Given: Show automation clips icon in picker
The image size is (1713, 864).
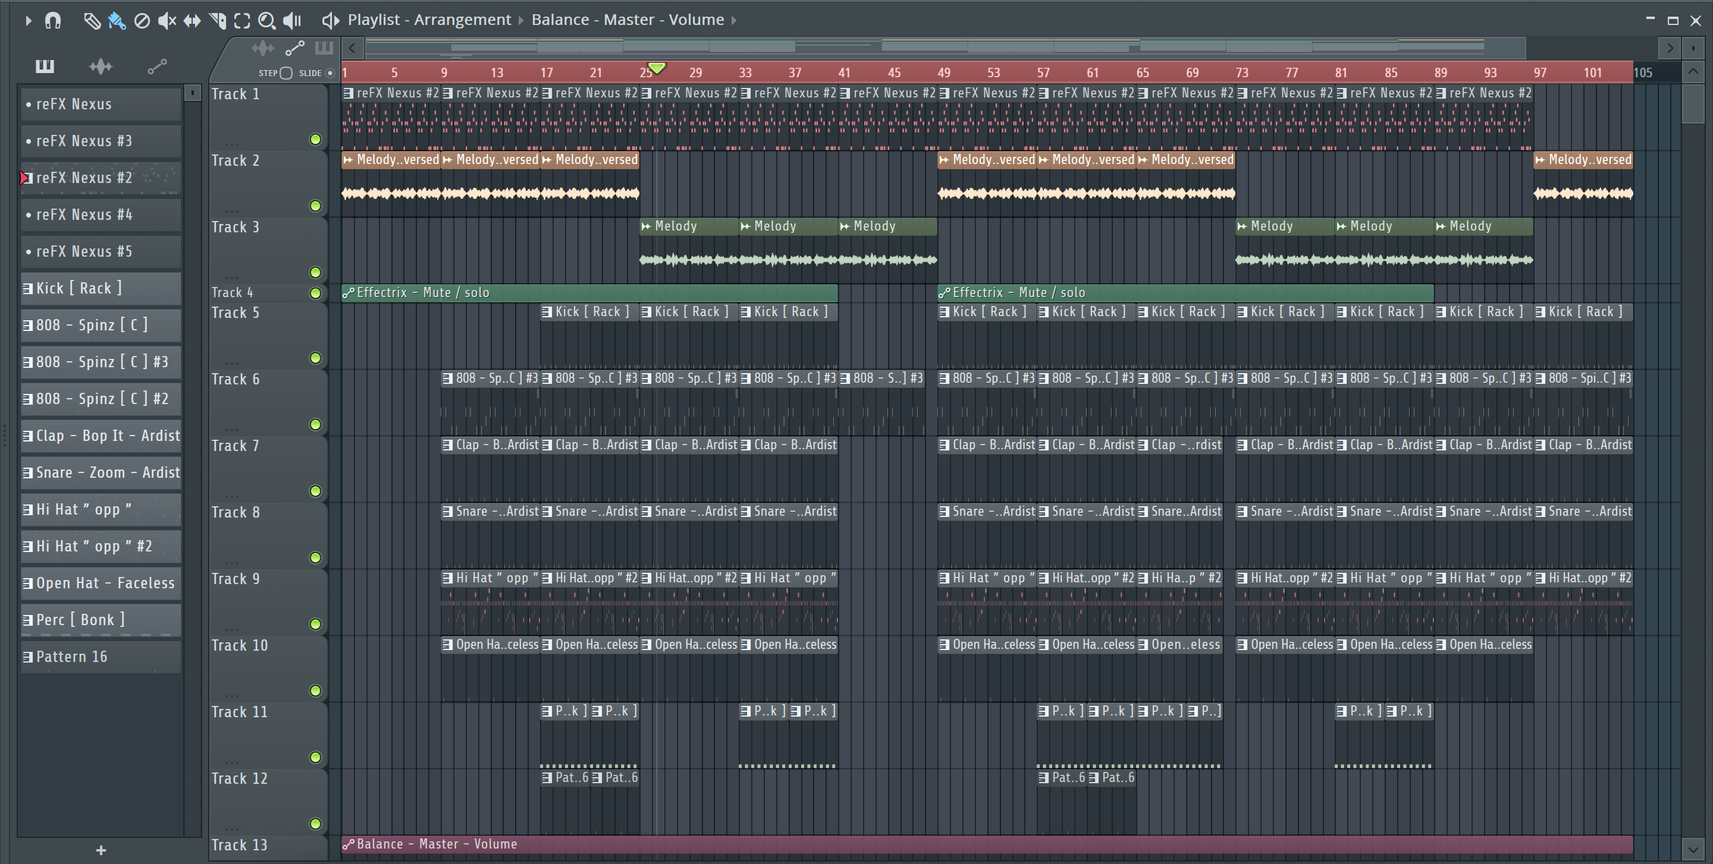Looking at the screenshot, I should [157, 66].
